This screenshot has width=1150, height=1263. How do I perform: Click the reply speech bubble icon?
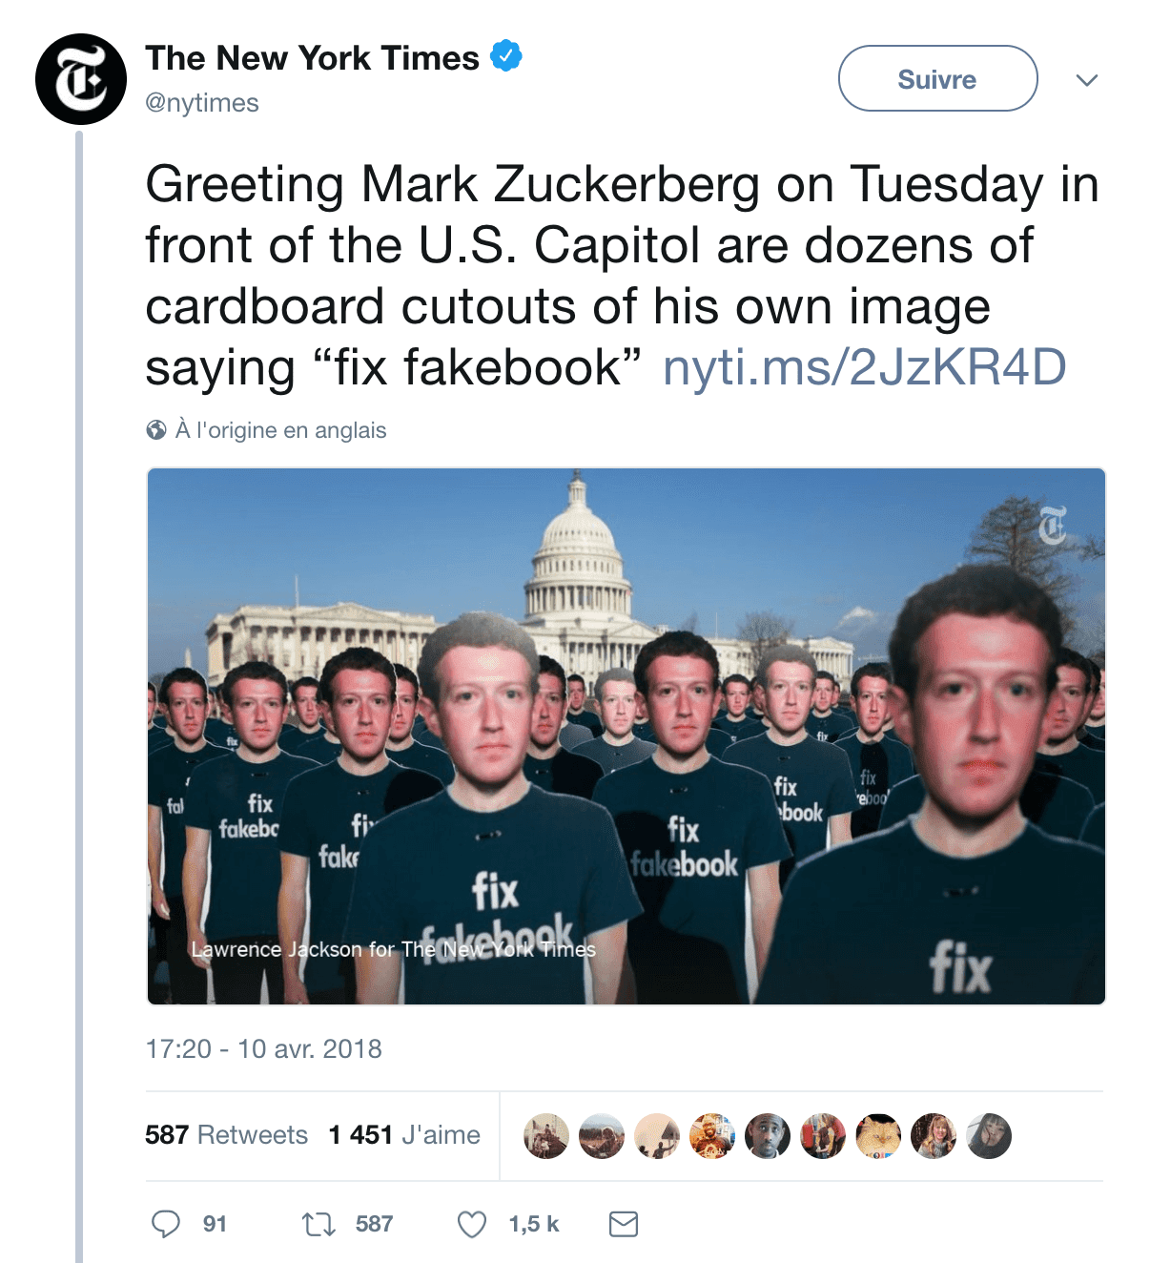coord(166,1224)
